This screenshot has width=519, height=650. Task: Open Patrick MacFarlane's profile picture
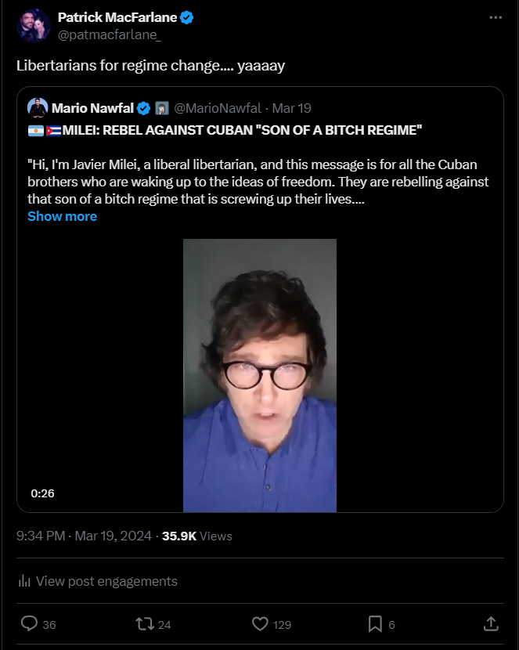[32, 26]
